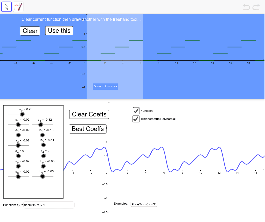Click the a0 slider handle
Image resolution: width=265 pixels, height=222 pixels.
pos(22,114)
